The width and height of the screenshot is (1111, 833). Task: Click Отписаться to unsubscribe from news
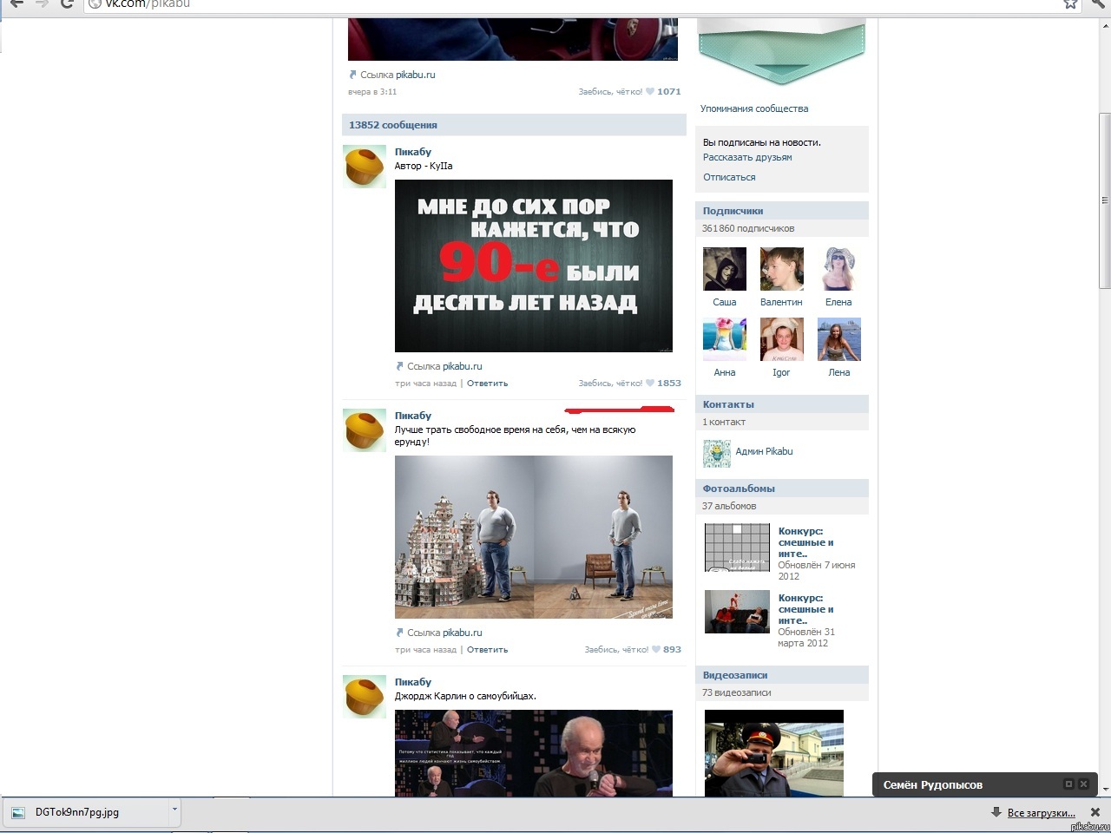click(729, 177)
